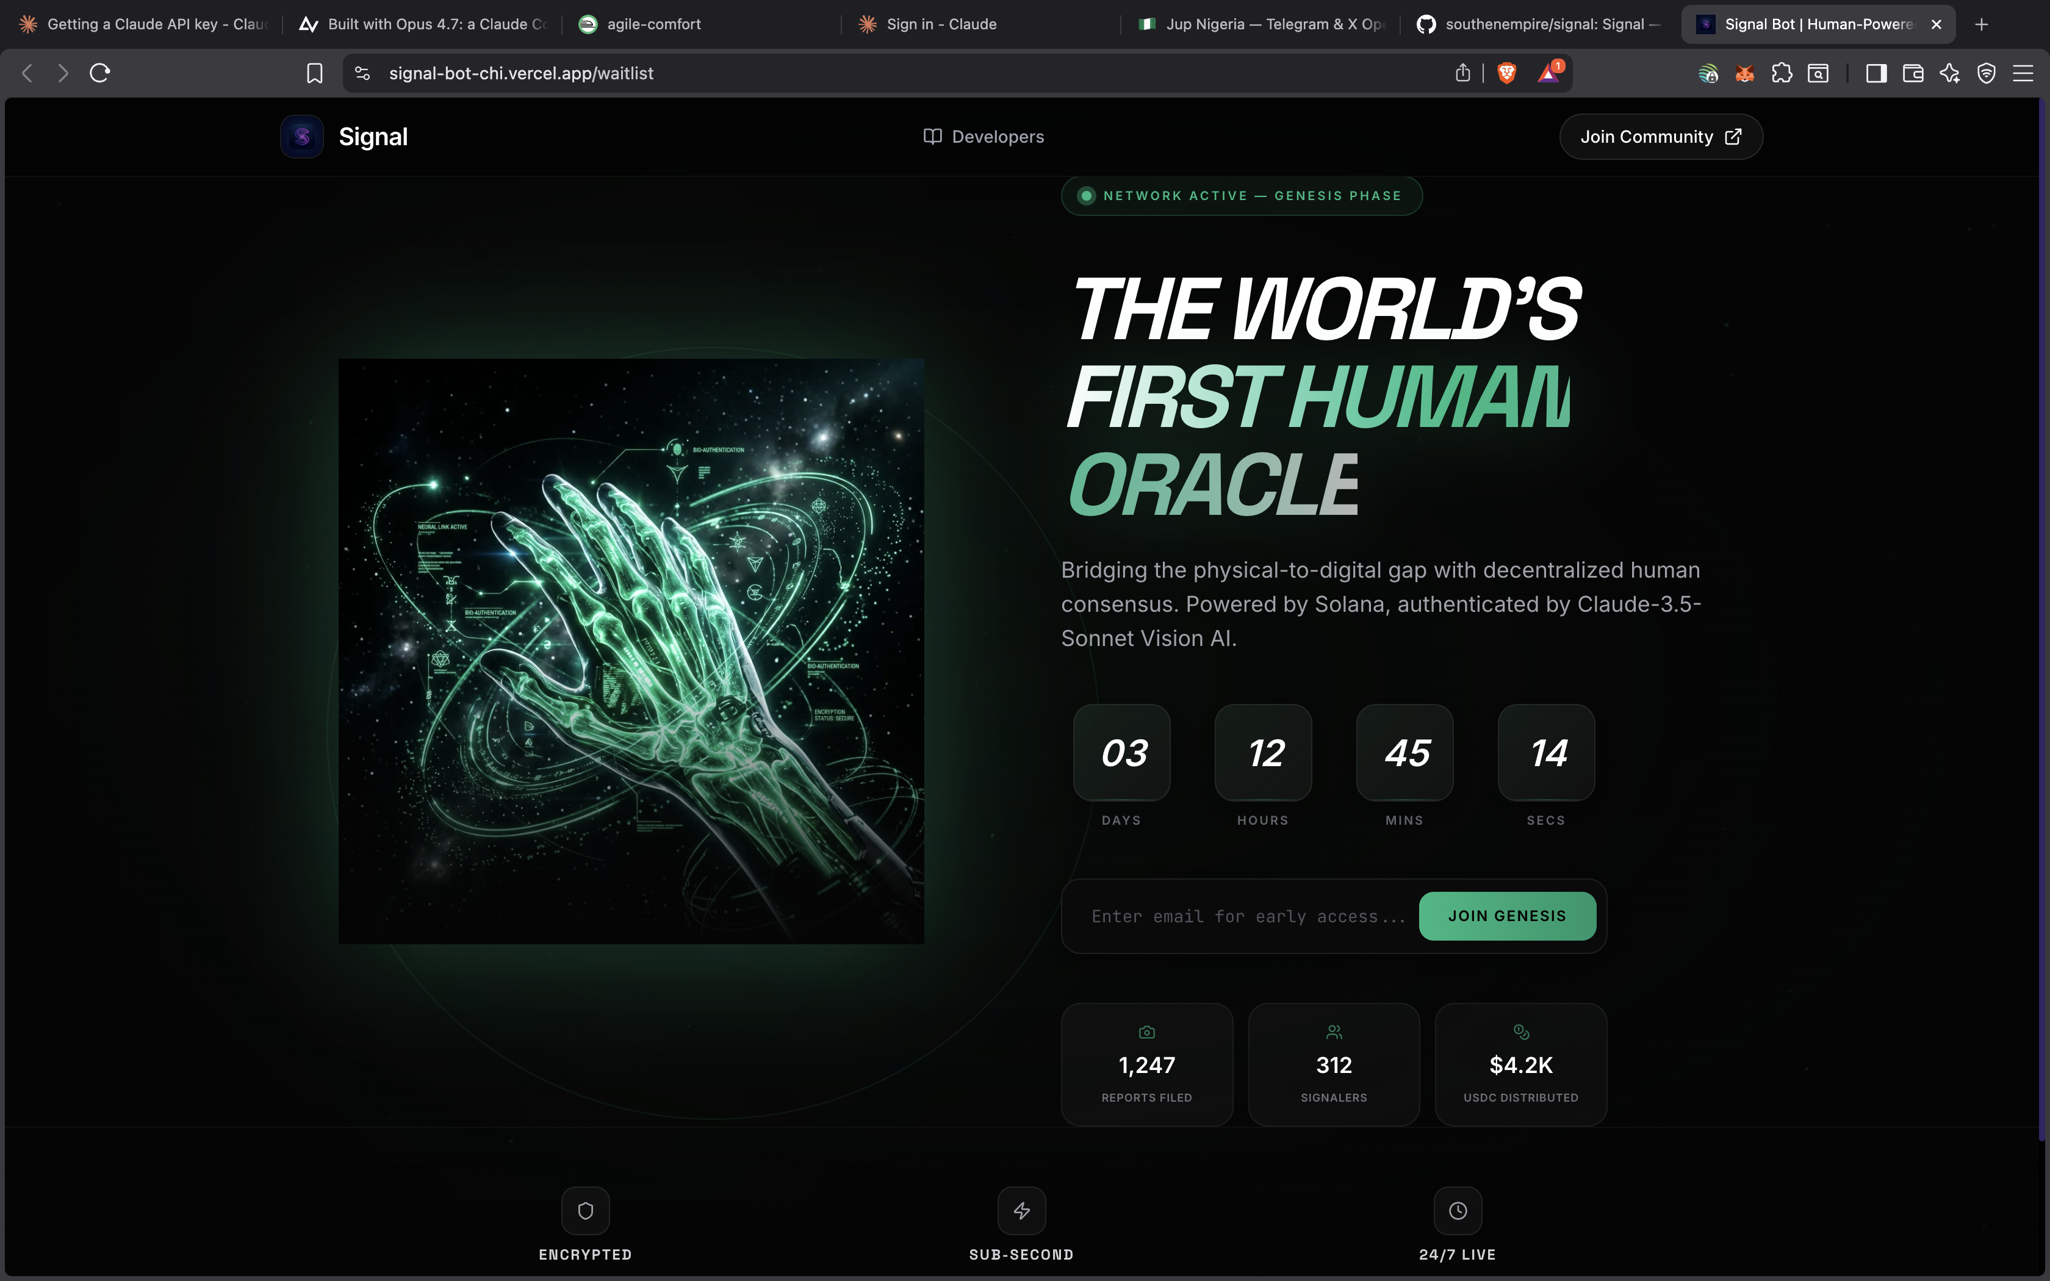Open the hamburger main menu
The height and width of the screenshot is (1281, 2050).
click(x=2023, y=74)
